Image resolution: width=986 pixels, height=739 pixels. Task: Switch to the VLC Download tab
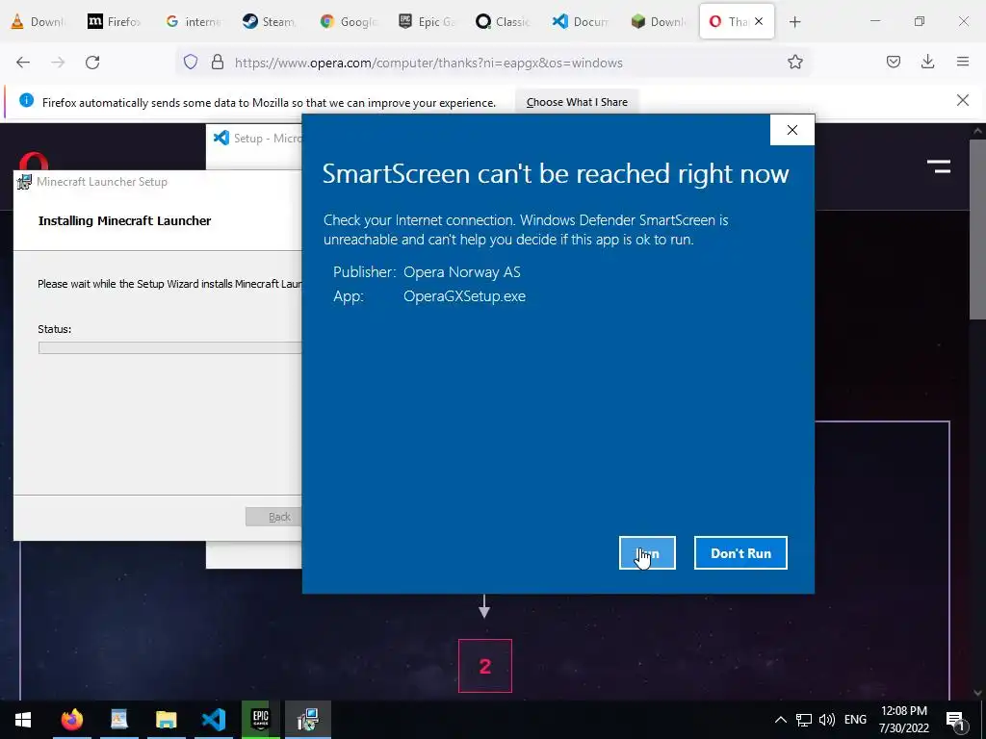pyautogui.click(x=39, y=22)
